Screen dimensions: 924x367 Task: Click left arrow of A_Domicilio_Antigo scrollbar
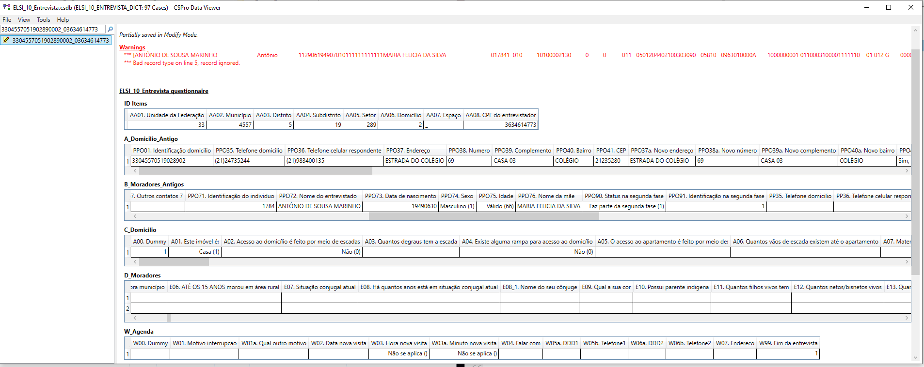[135, 170]
